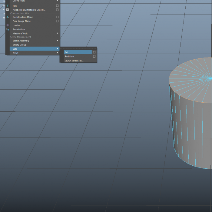Tear off the Sets submenu via dotted bar
Screen dimensions: 212x212
tap(78, 48)
